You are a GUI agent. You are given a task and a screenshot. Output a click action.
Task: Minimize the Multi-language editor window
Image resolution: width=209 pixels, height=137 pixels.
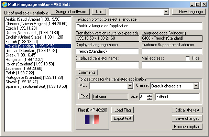[x=192, y=4]
